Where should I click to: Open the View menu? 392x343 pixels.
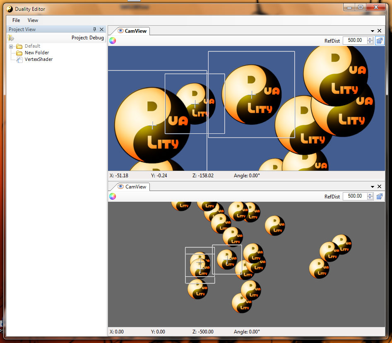point(33,20)
